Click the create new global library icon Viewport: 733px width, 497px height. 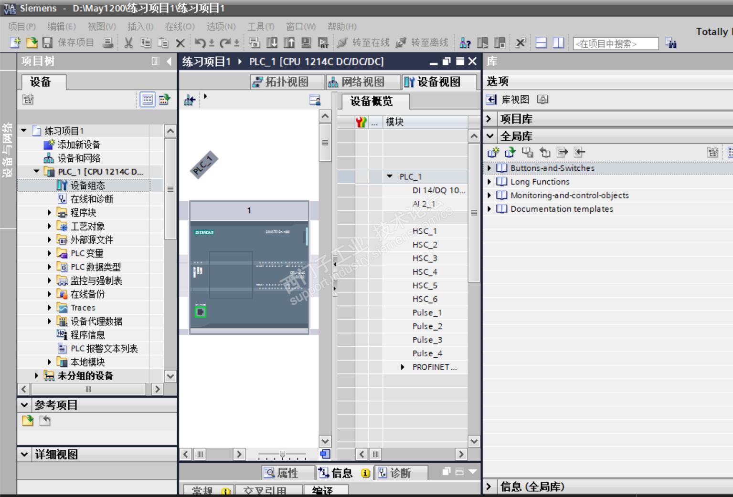492,153
